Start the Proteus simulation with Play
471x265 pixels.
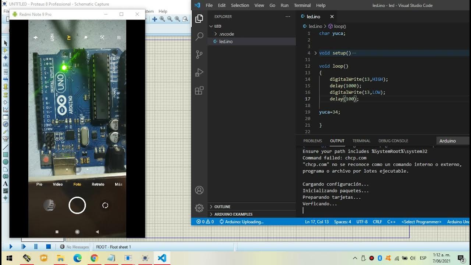pos(11,247)
